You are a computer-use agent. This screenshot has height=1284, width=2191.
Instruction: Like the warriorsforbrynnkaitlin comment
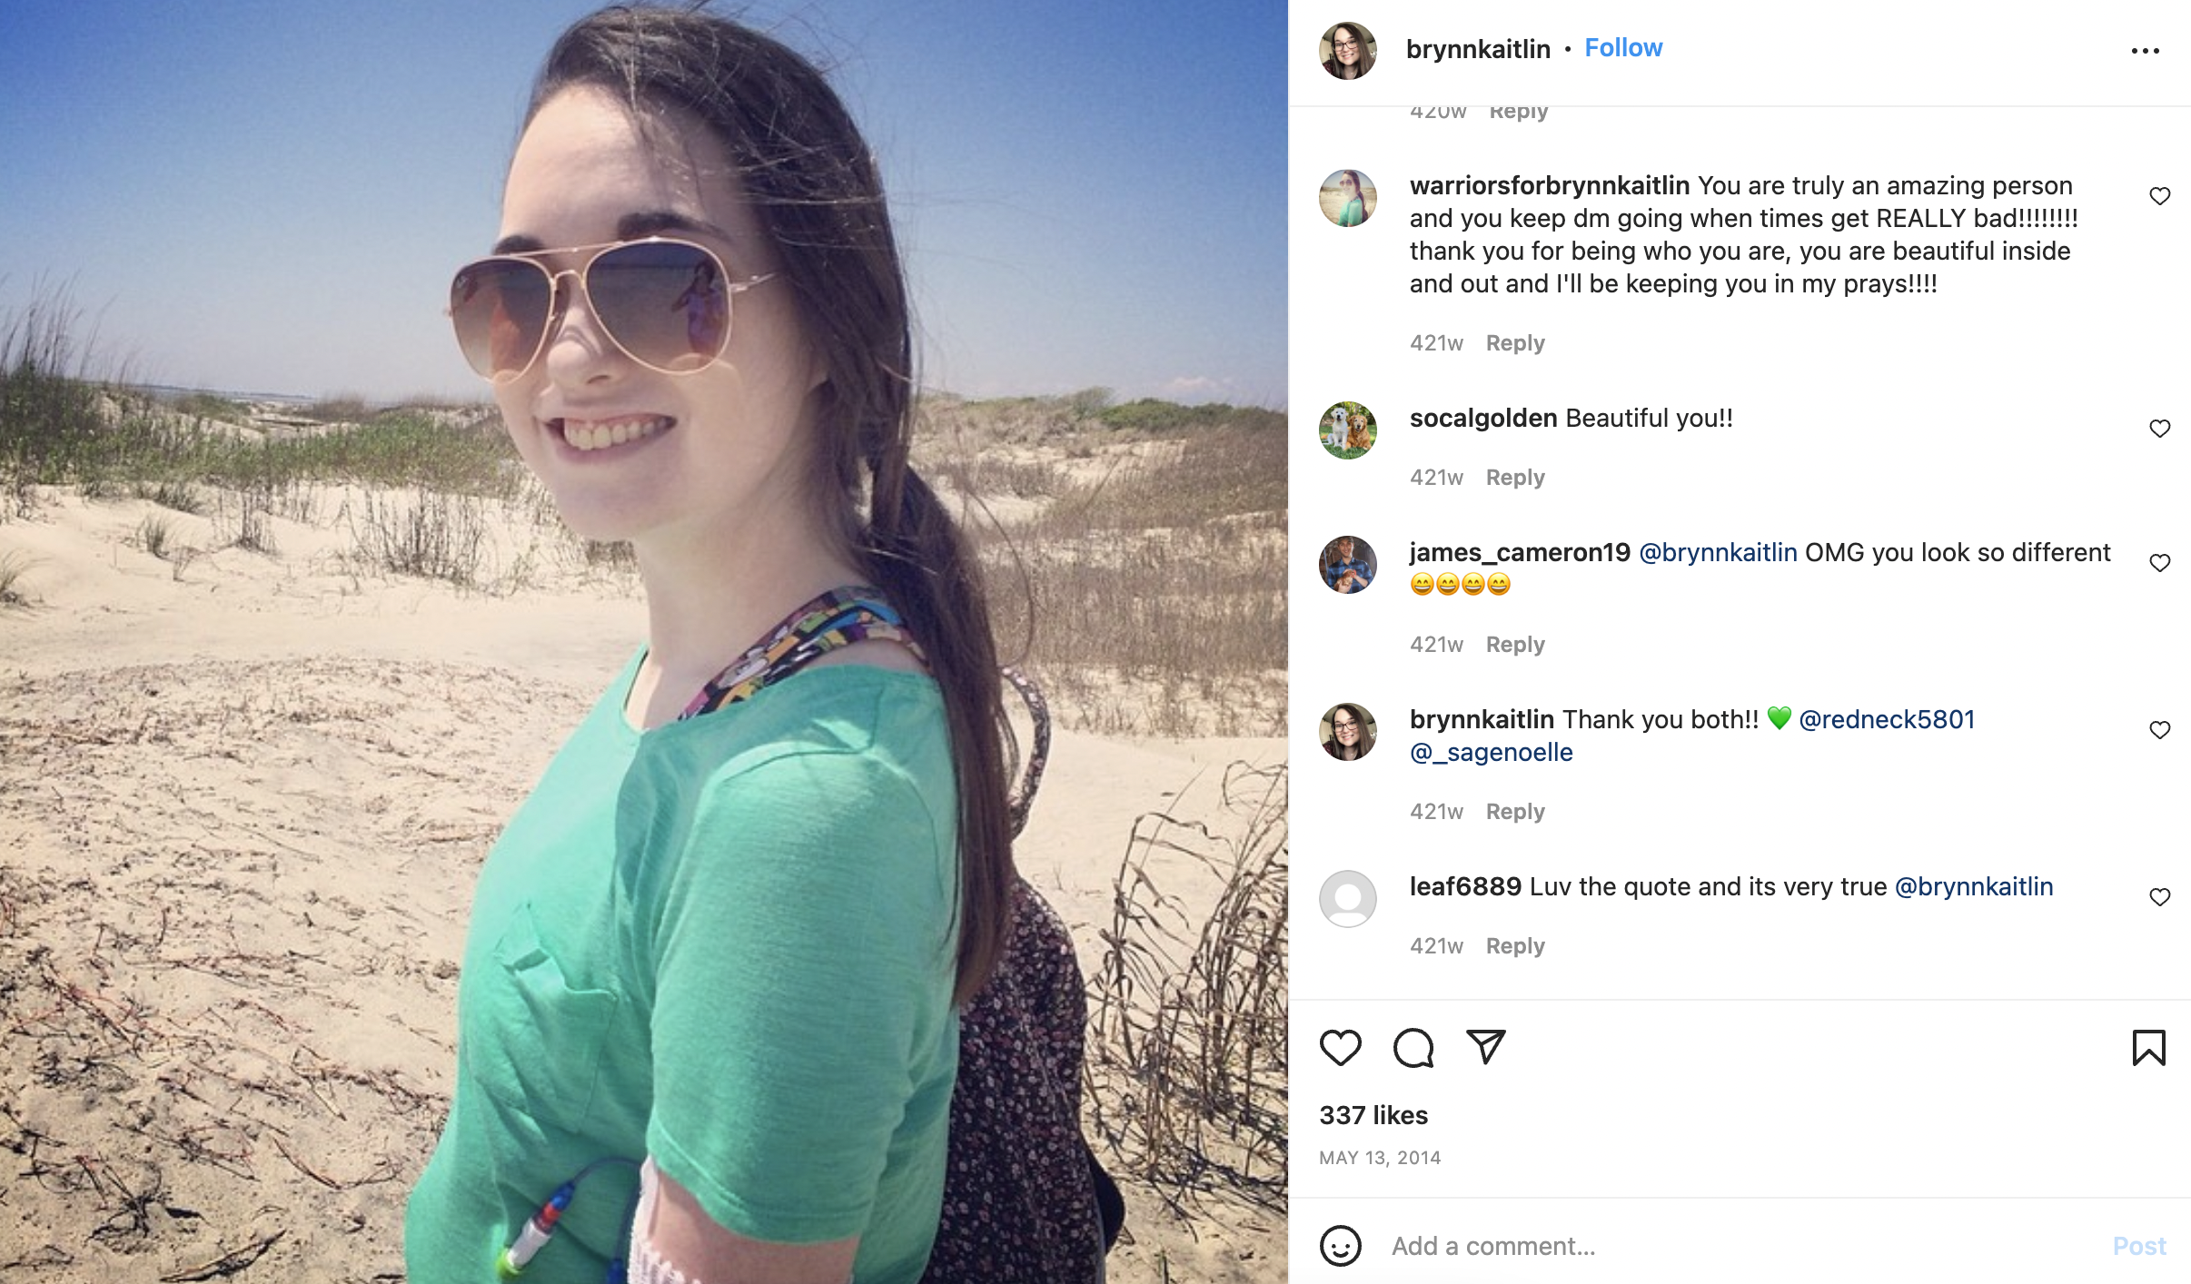[x=2159, y=196]
